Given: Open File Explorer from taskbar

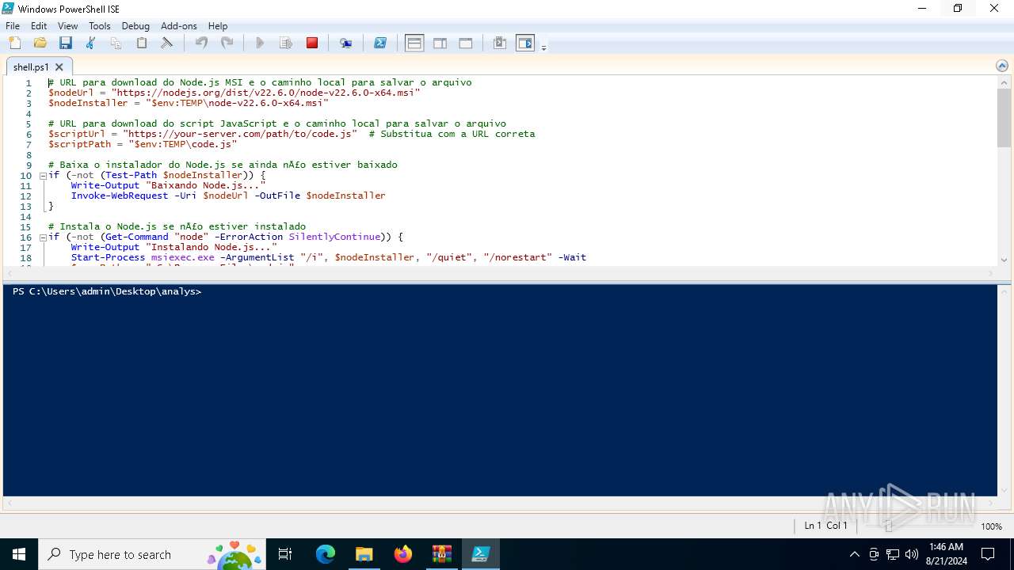Looking at the screenshot, I should pos(364,554).
